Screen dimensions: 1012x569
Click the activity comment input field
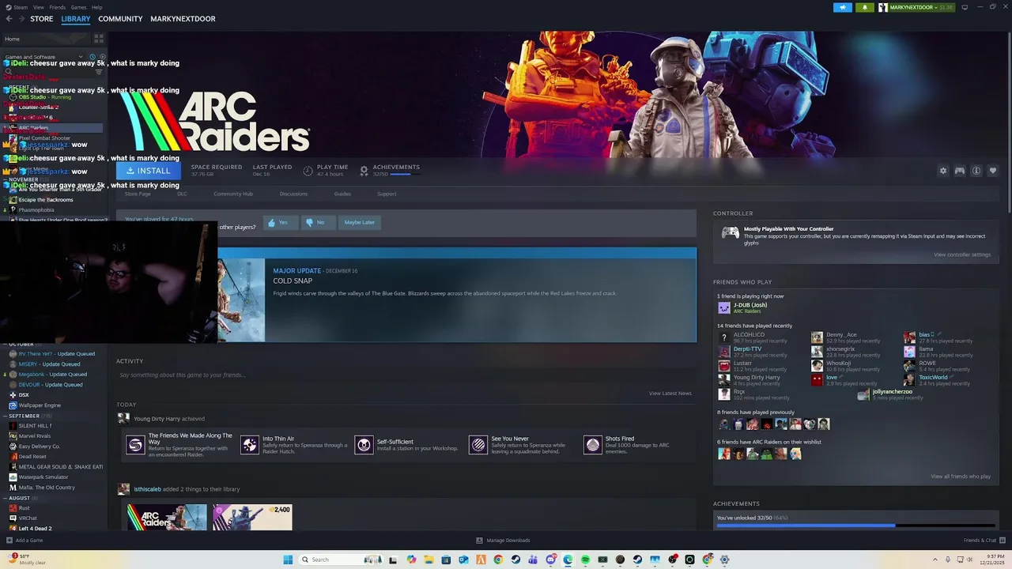coord(406,375)
